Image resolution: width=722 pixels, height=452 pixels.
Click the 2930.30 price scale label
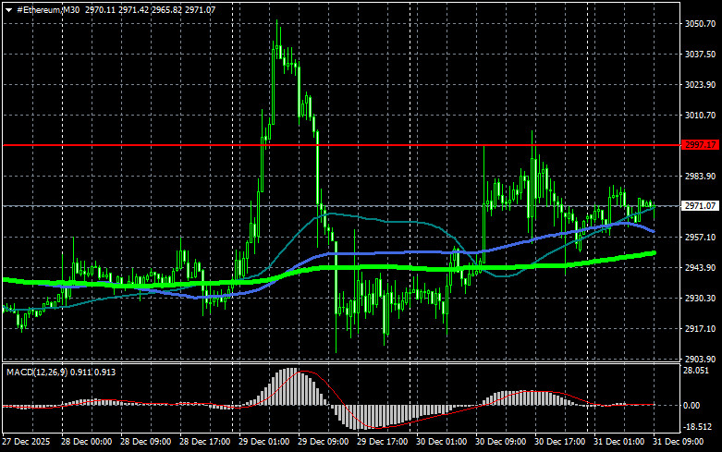pyautogui.click(x=700, y=299)
